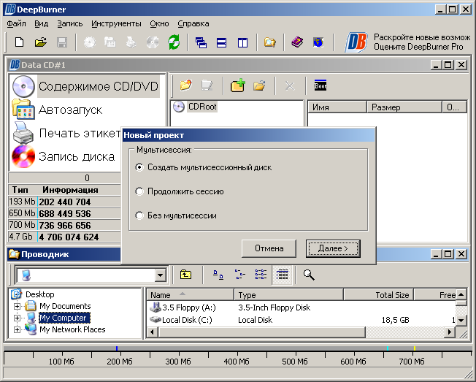476x382 pixels.
Task: Click the add folder icon with green plus
Action: coord(238,85)
